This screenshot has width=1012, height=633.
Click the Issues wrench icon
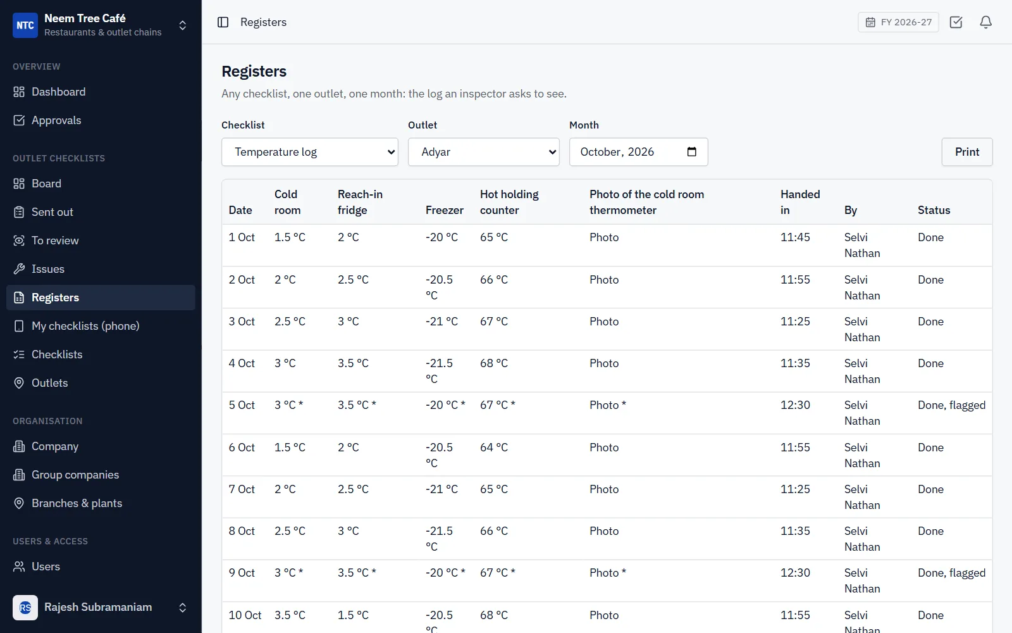[x=19, y=269]
